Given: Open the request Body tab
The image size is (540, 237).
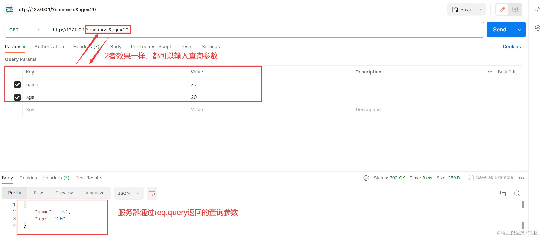Looking at the screenshot, I should (x=116, y=47).
